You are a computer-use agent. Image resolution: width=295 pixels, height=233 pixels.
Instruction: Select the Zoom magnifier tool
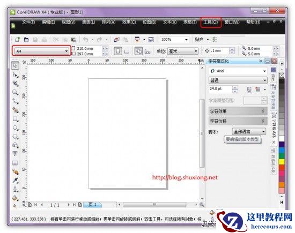[x=15, y=92]
